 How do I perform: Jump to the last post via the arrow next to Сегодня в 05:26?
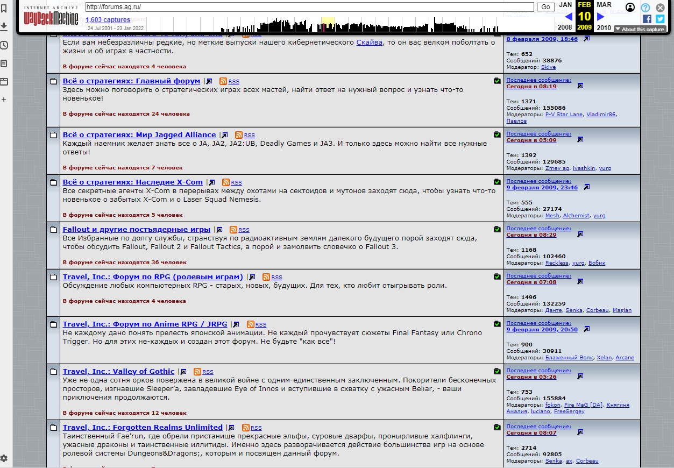(x=580, y=377)
